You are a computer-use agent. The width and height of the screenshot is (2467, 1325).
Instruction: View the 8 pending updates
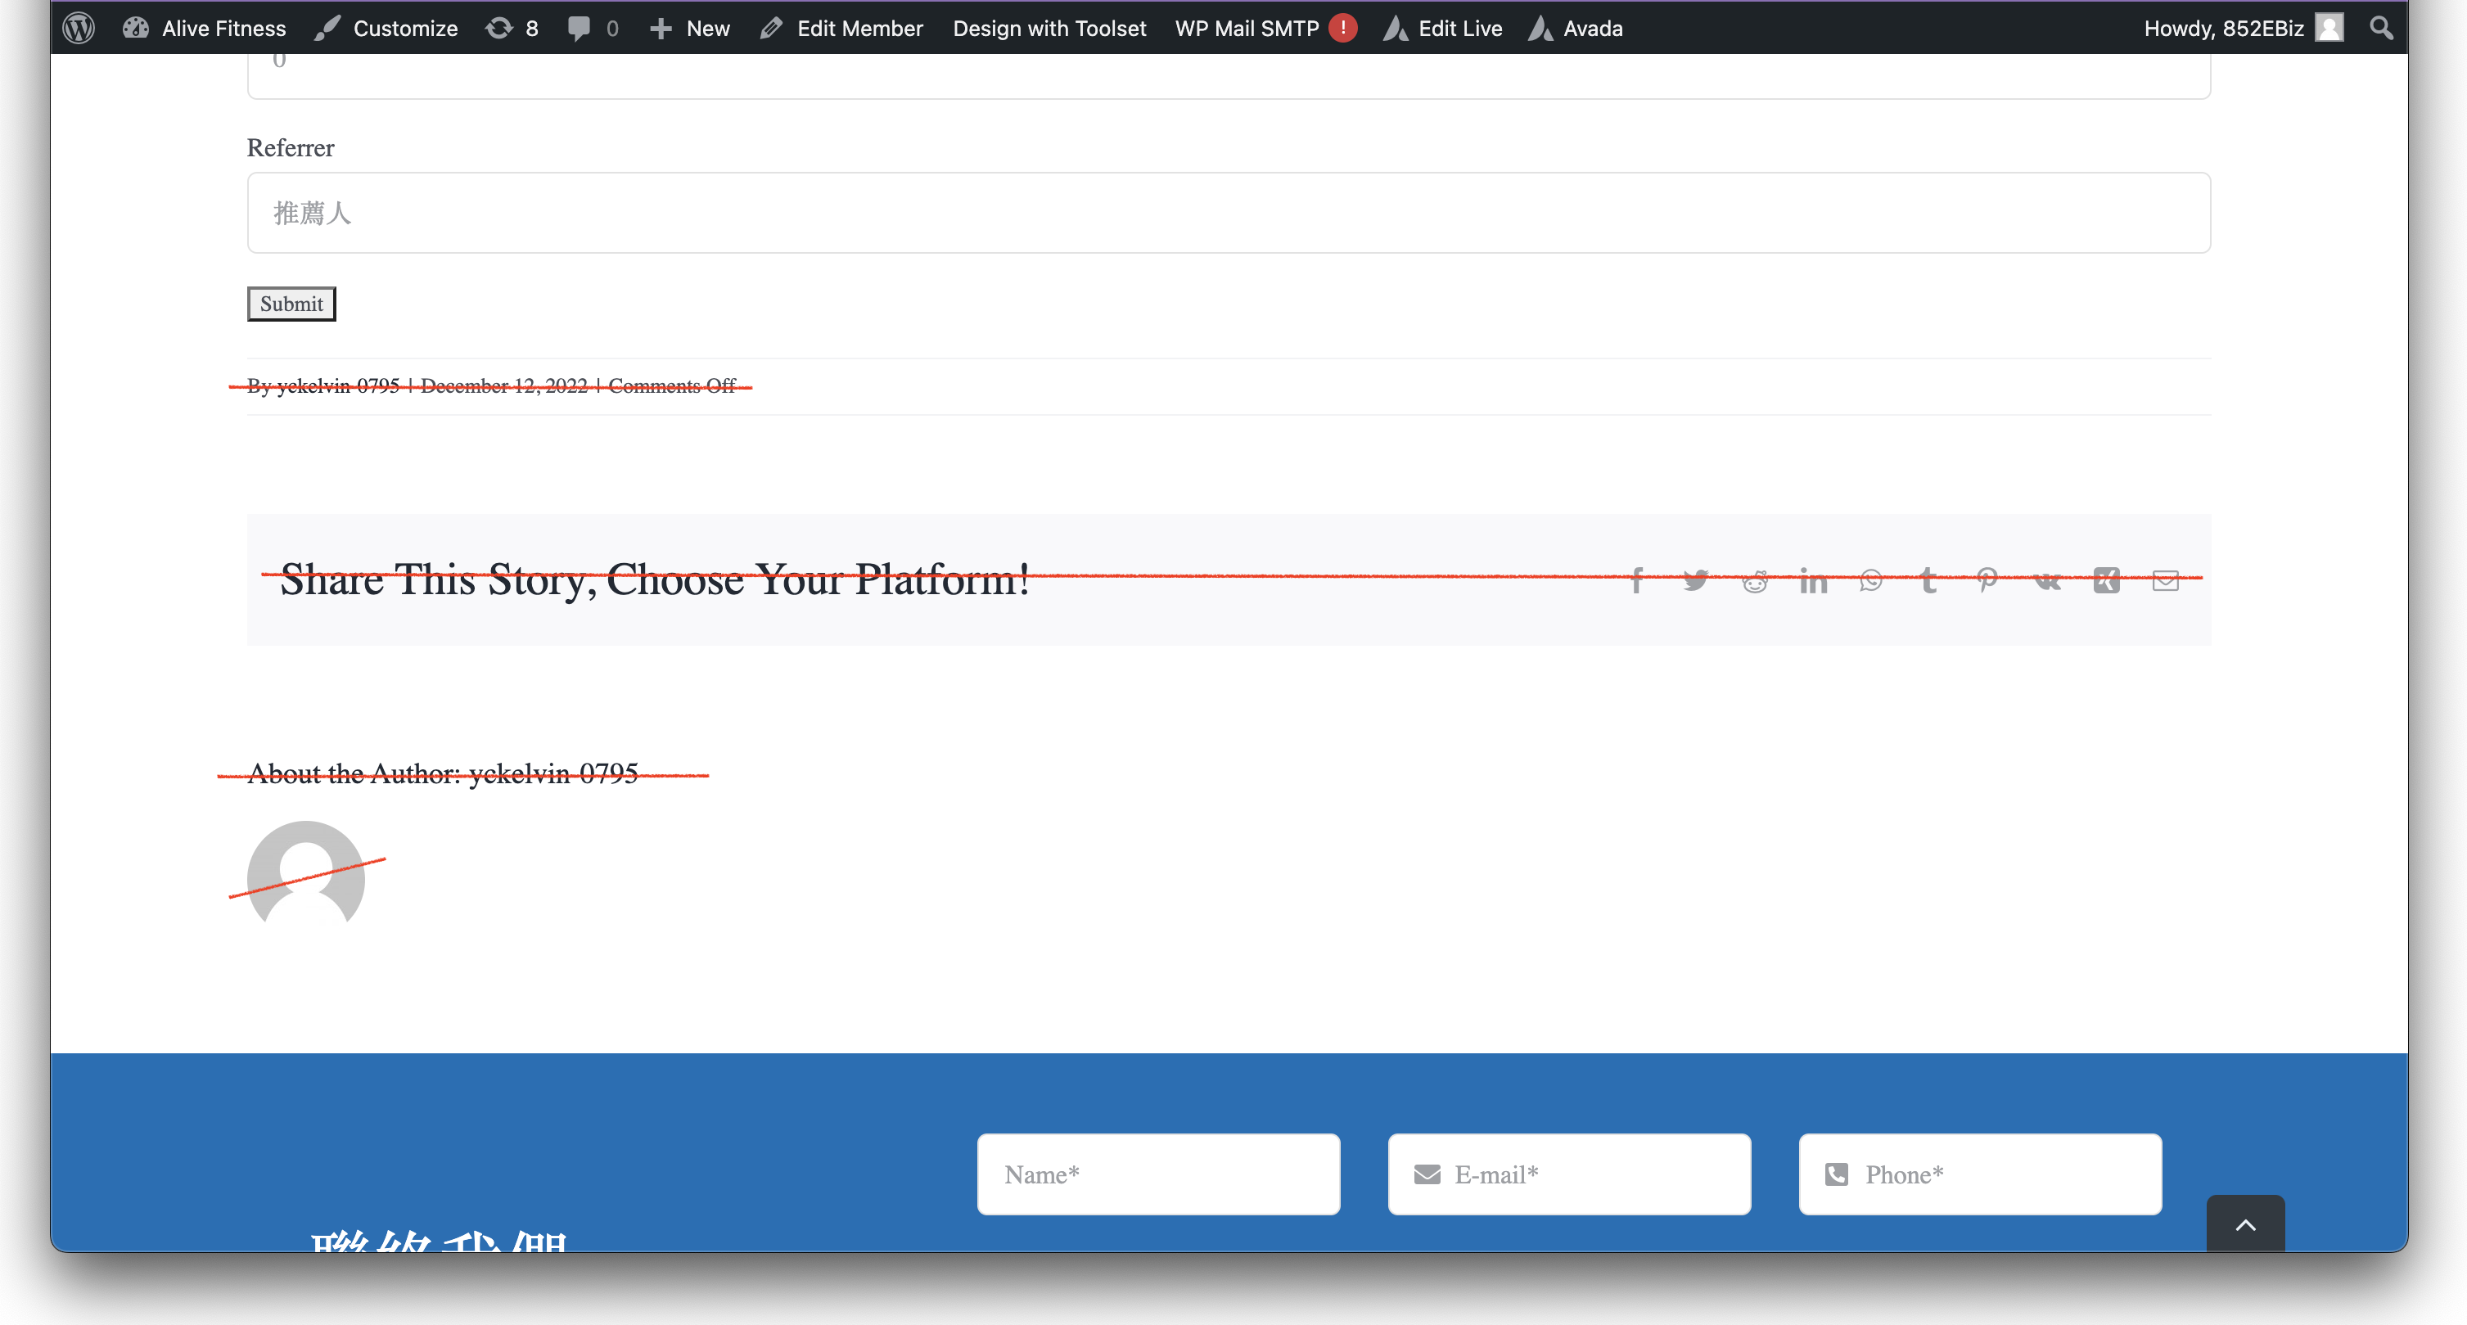pyautogui.click(x=512, y=28)
